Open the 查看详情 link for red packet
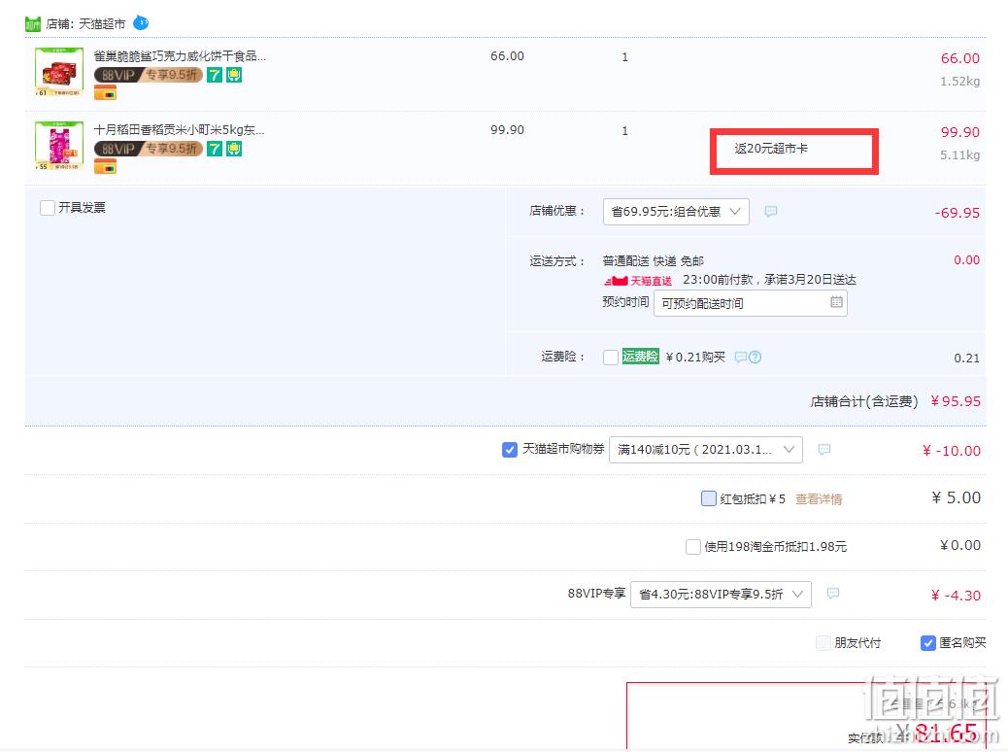This screenshot has width=1008, height=752. (819, 499)
